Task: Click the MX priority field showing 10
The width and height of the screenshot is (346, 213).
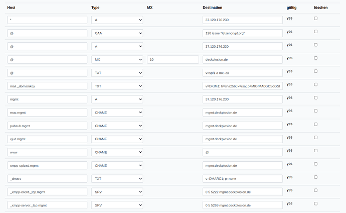Action: click(173, 59)
